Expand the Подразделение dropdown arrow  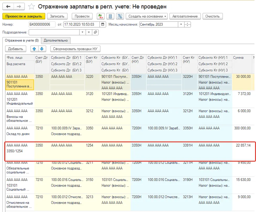click(83, 32)
